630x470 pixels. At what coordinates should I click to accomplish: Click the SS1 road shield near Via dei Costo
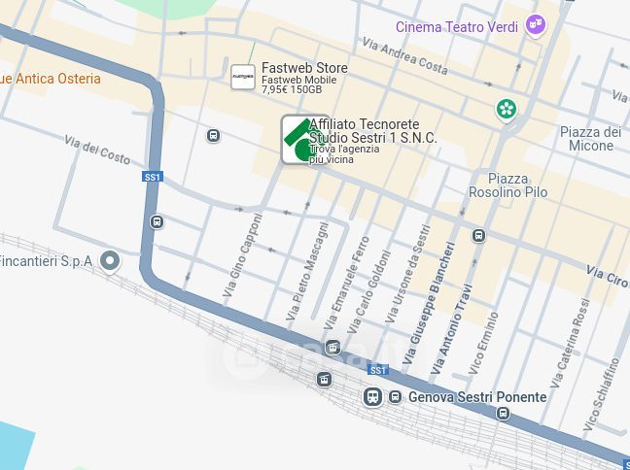pos(153,177)
